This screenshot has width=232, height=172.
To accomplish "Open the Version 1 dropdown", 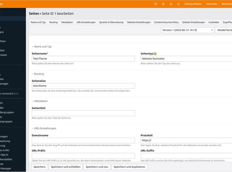I will pos(187,30).
